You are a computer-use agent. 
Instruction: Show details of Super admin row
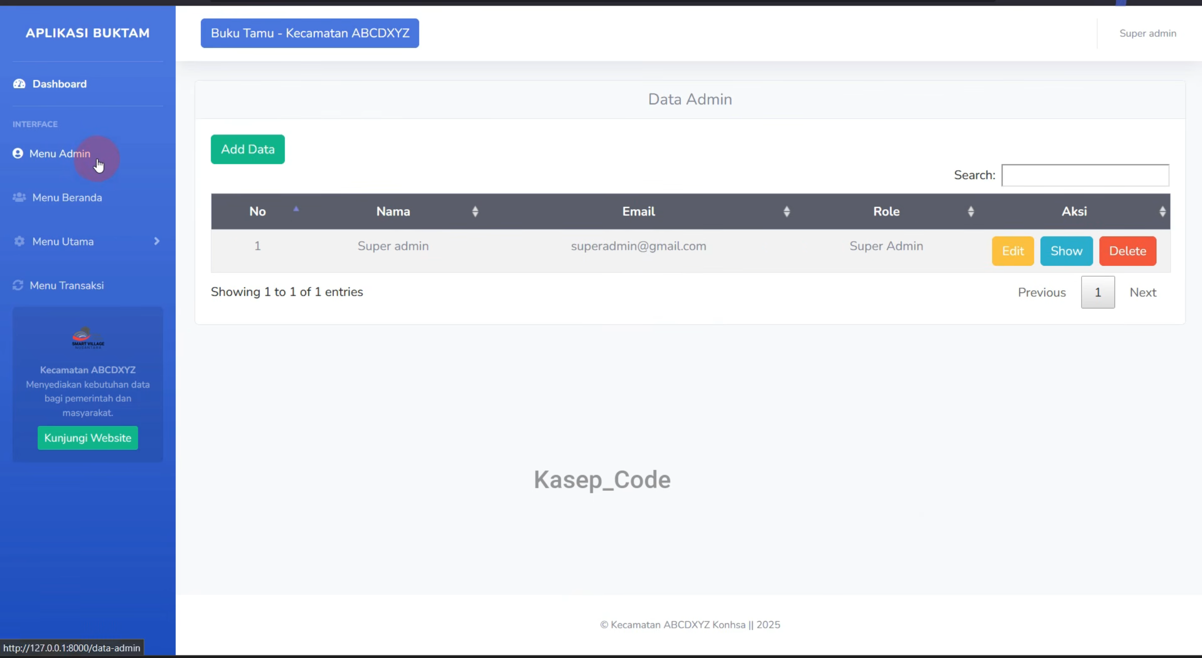tap(1066, 251)
